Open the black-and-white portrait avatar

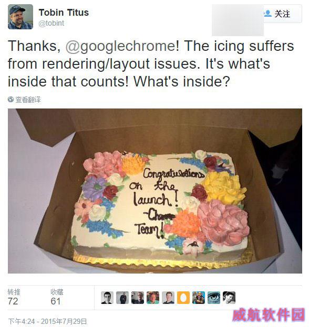tap(229, 298)
